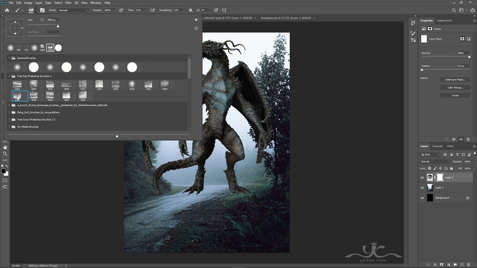Go to the Home screen icon
Viewport: 477px width, 268px height.
[x=7, y=10]
